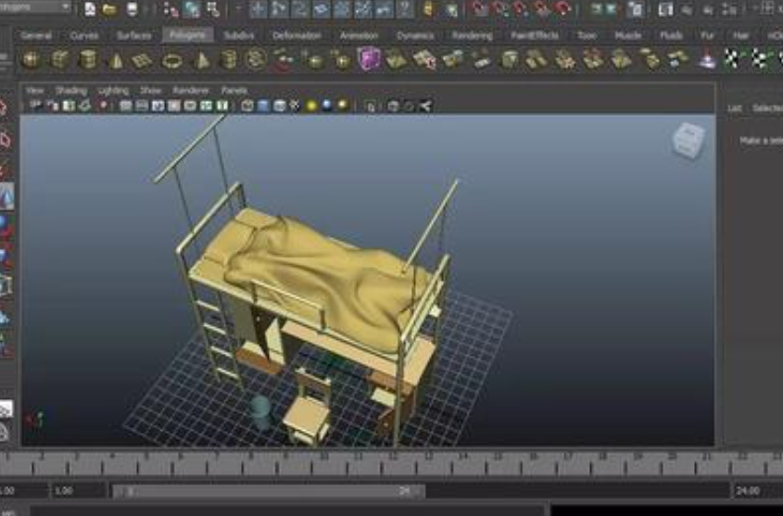Open the menu set dropdown
The image size is (783, 516).
tap(35, 7)
